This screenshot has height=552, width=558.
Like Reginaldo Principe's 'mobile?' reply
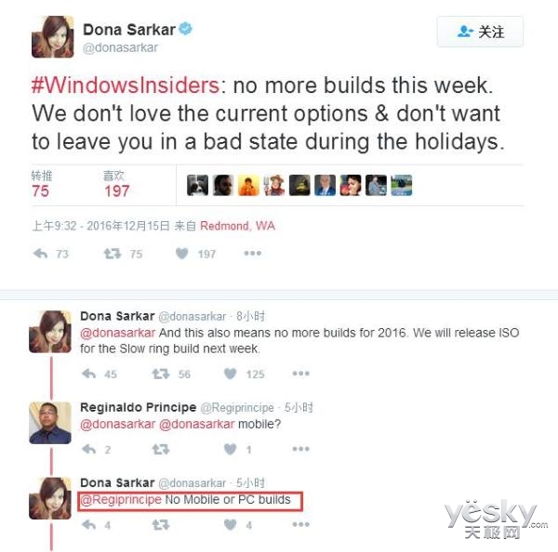coord(231,449)
